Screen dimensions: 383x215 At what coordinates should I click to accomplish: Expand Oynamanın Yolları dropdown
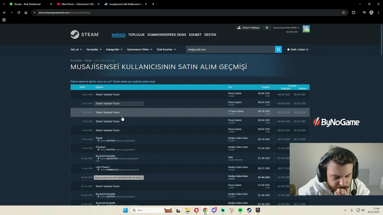[x=140, y=50]
